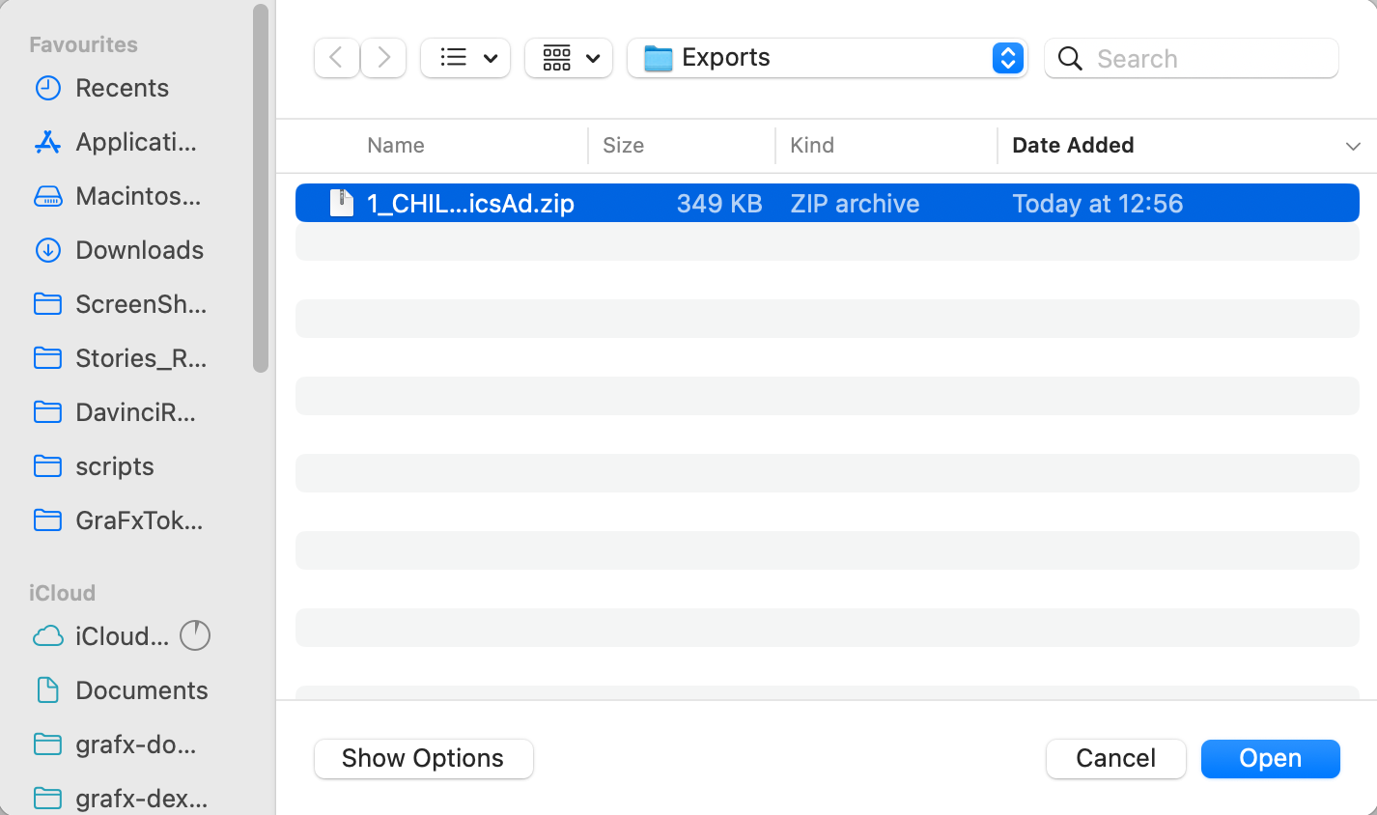The width and height of the screenshot is (1377, 815).
Task: Select the 1_CHIL...icsAd.zip file
Action: (x=828, y=203)
